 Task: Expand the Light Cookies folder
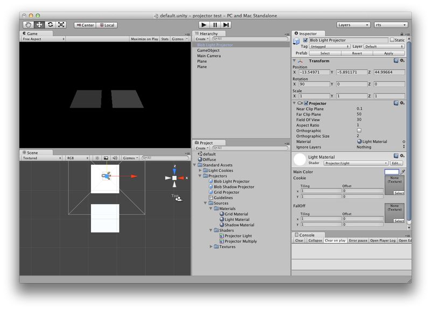pyautogui.click(x=200, y=171)
